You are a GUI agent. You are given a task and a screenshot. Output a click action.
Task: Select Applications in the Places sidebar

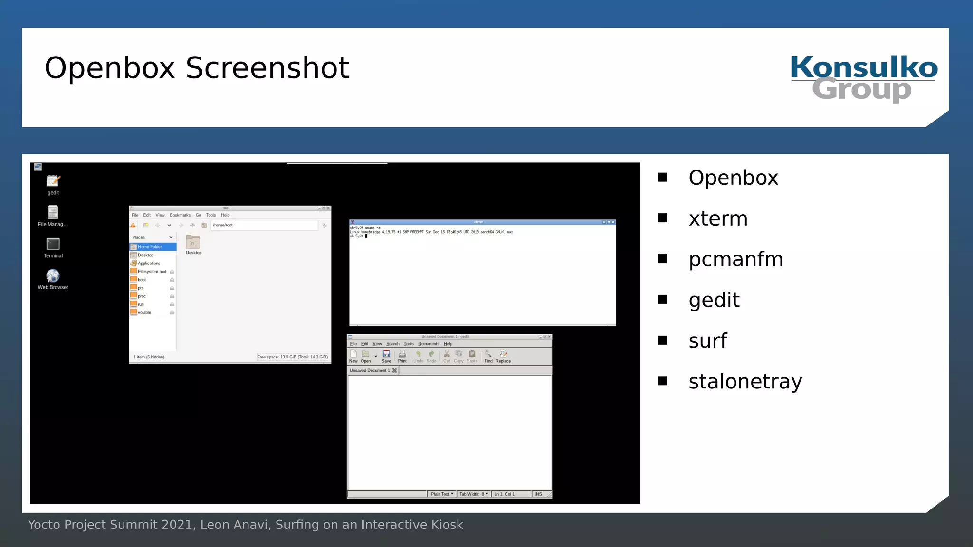coord(149,264)
